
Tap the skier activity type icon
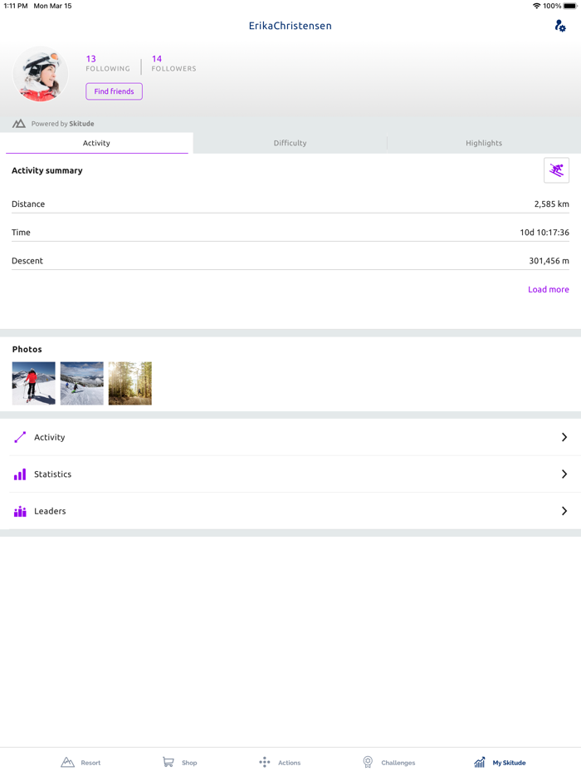click(556, 170)
